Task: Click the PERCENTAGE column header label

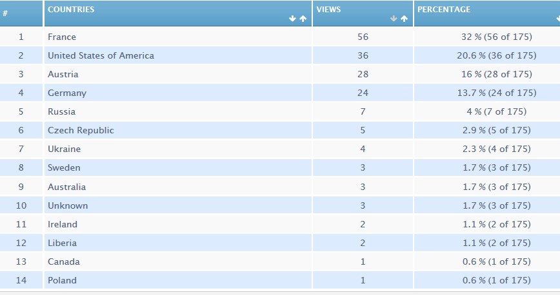Action: coord(444,10)
